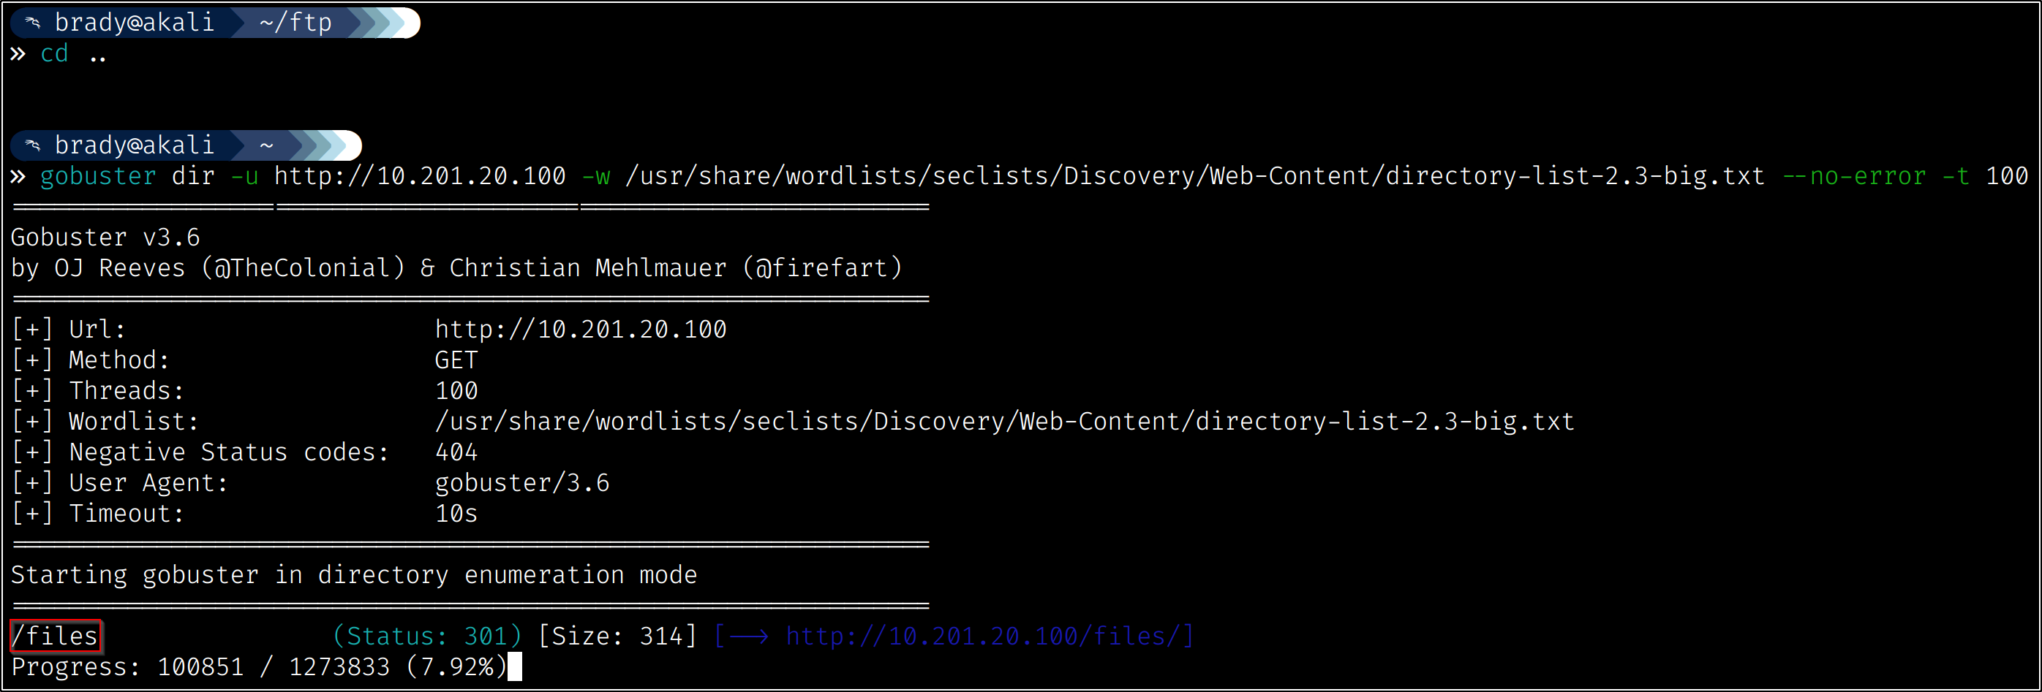Click the Status: 301 text
2042x692 pixels.
426,636
